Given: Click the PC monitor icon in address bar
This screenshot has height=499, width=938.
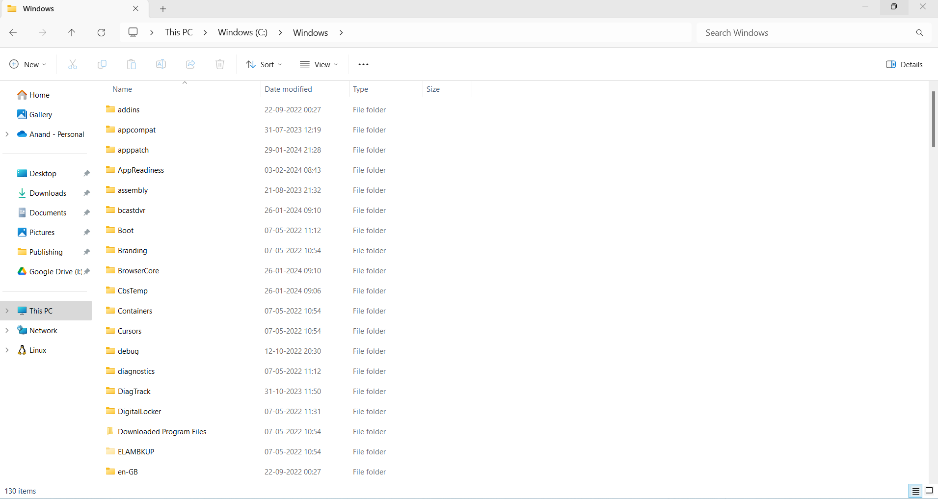Looking at the screenshot, I should [x=133, y=32].
